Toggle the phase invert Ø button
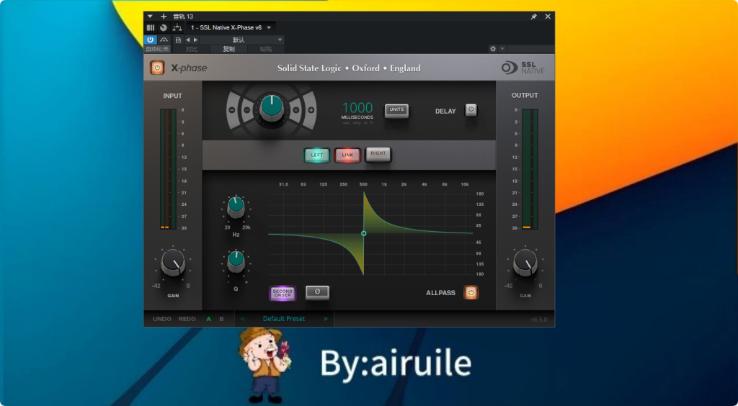Screen dimensions: 738x406 click(x=317, y=292)
